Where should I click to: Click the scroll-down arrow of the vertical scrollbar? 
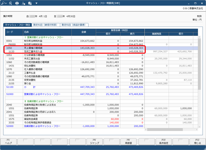click(x=200, y=127)
